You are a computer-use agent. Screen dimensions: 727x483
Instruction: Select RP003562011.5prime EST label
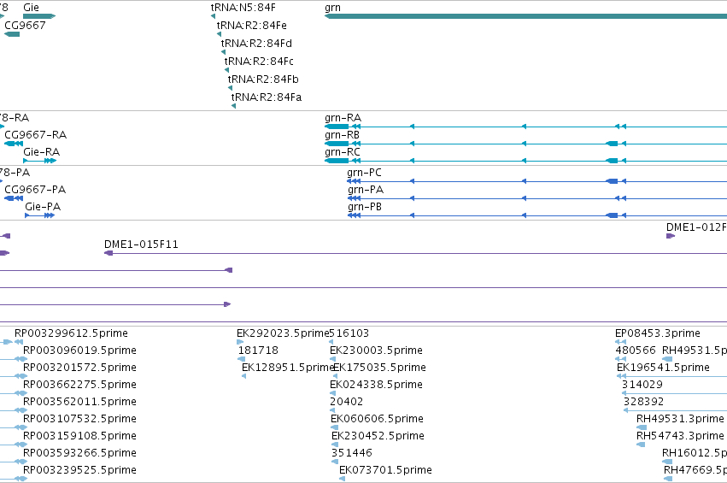(79, 402)
